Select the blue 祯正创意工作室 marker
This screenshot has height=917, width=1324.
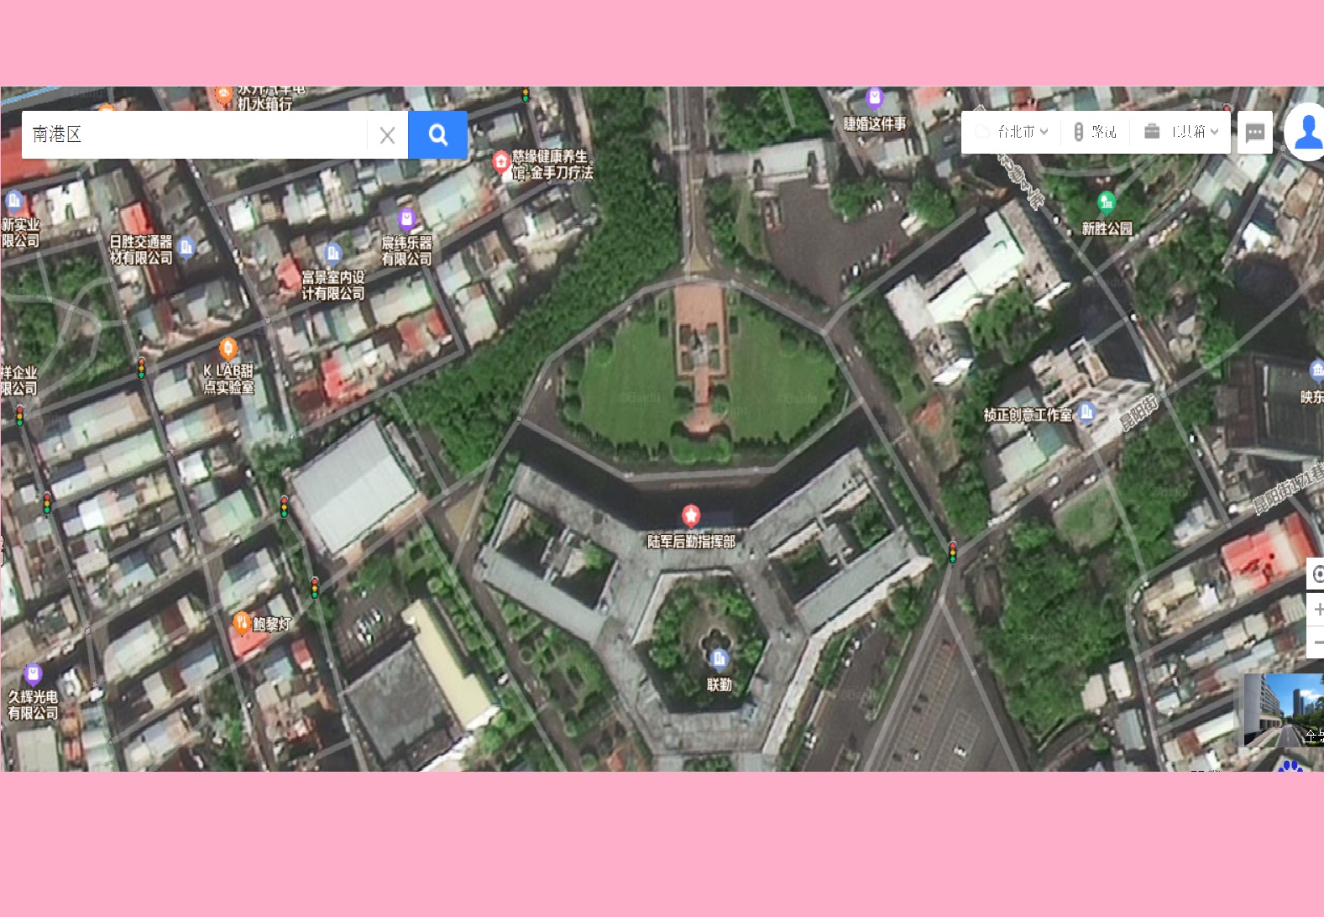click(x=1086, y=412)
